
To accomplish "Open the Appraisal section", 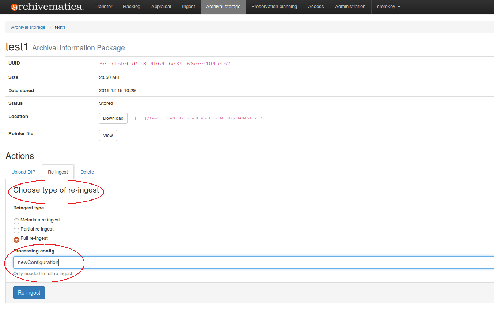I will click(x=161, y=7).
